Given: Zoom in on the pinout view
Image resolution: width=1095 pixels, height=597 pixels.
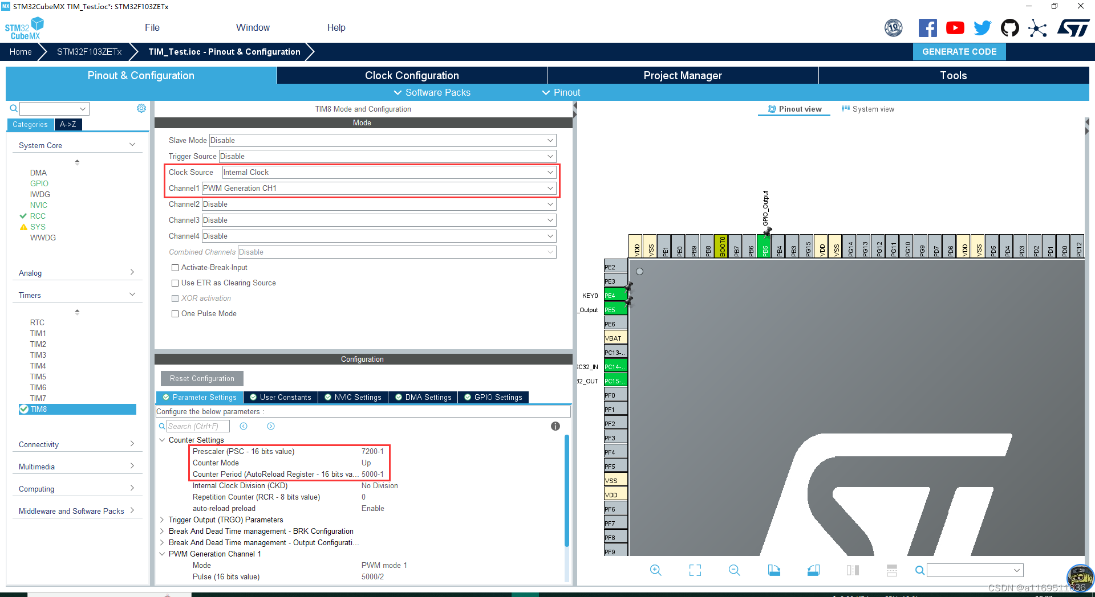Looking at the screenshot, I should [655, 570].
